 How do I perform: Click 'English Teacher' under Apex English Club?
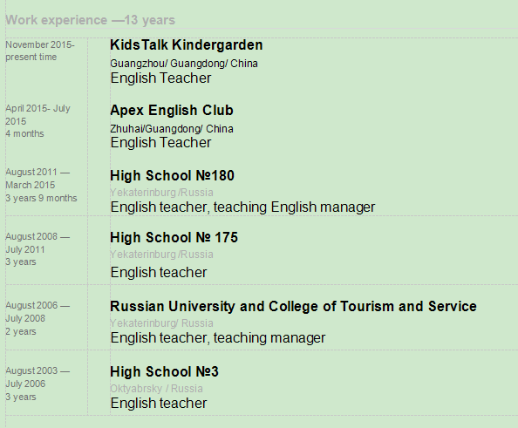160,143
